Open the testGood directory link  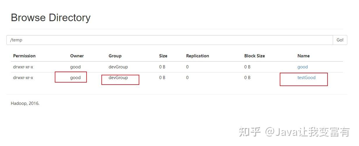(306, 78)
